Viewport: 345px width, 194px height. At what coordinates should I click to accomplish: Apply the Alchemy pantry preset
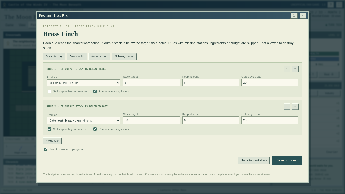click(124, 56)
